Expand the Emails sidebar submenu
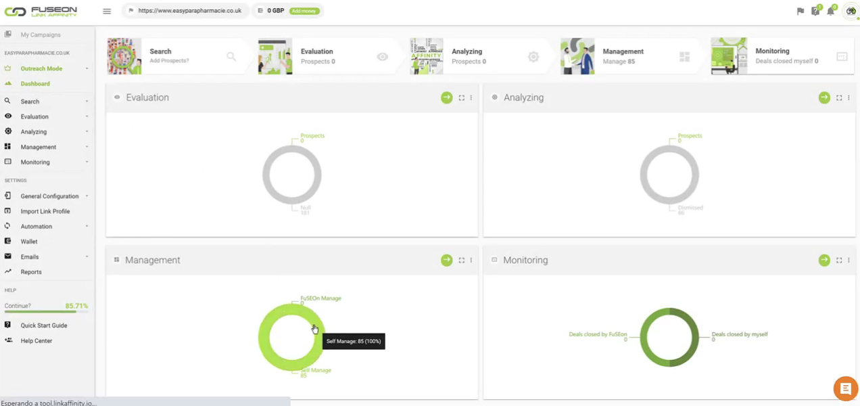Screen dimensions: 860x406 pyautogui.click(x=87, y=256)
